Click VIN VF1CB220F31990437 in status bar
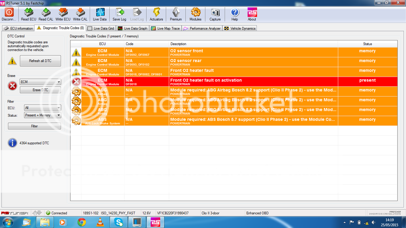The width and height of the screenshot is (406, 228). click(x=173, y=213)
